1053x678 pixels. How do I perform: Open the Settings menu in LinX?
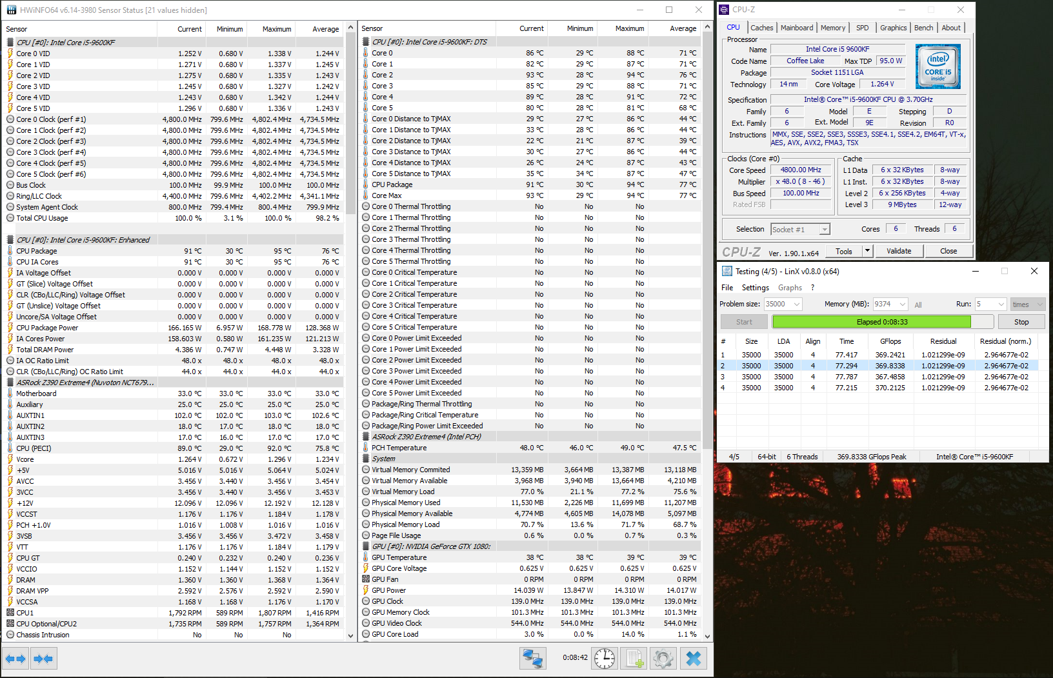tap(756, 288)
